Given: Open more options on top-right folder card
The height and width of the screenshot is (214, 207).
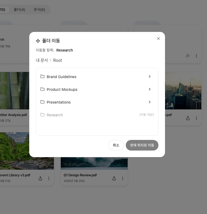Looking at the screenshot, I should (x=196, y=56).
